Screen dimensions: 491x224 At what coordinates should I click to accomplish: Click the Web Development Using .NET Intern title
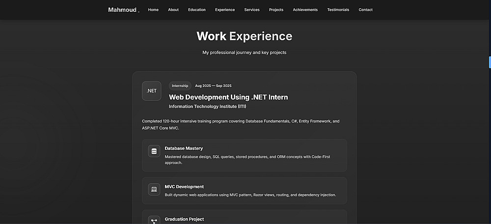click(228, 97)
